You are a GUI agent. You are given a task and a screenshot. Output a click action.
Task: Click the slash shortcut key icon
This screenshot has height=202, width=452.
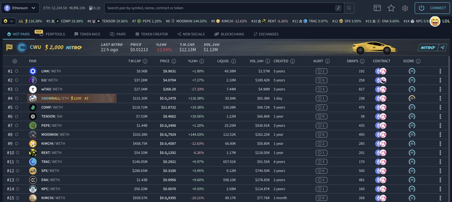click(339, 8)
